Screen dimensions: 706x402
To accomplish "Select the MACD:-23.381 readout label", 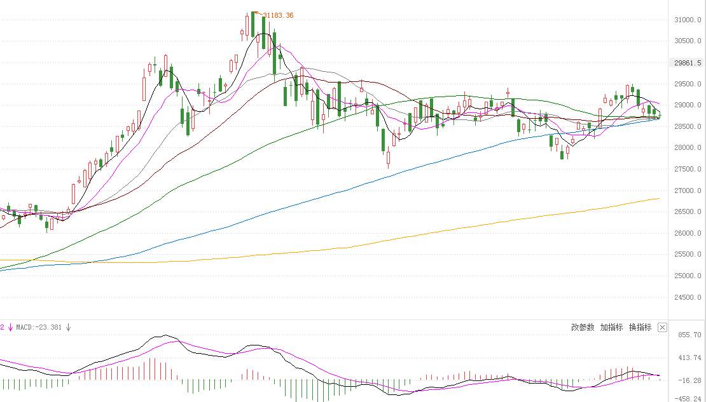I will [39, 327].
